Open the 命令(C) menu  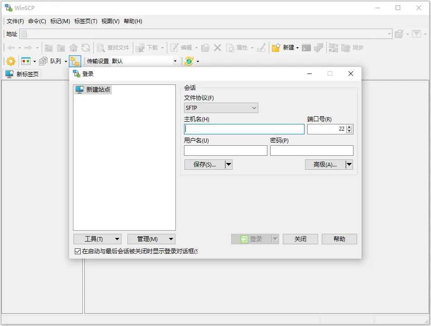tap(37, 21)
